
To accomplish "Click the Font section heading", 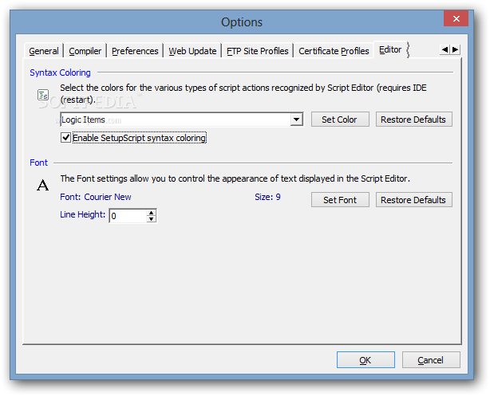I will (39, 163).
